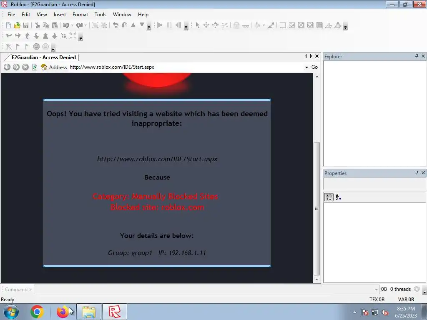Expand overflow options of the camera toolbar
Viewport: 427px width, 320px height.
click(x=80, y=38)
